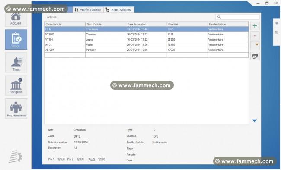Click quantity cell 8141

point(187,35)
